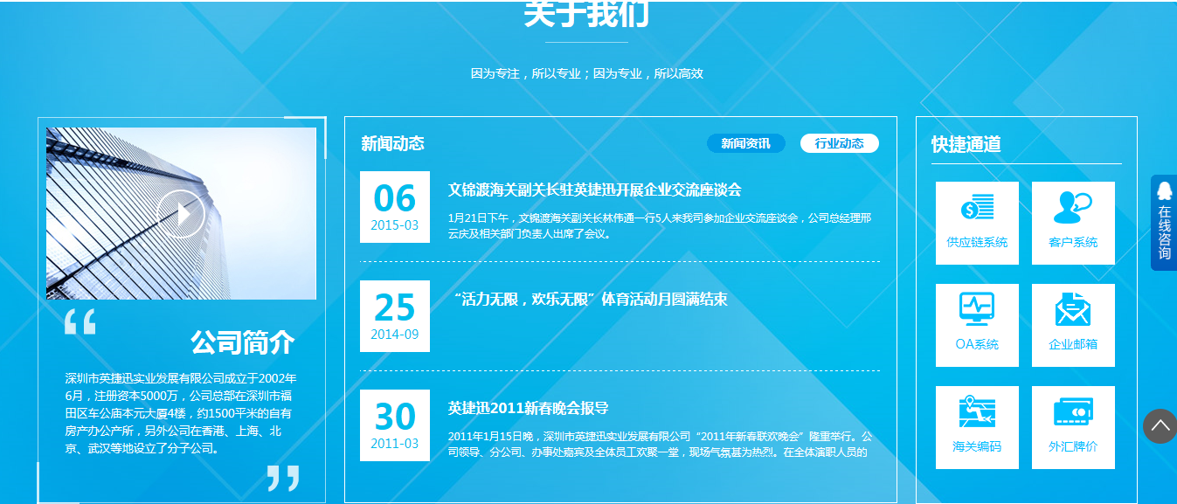Screen dimensions: 1177x504
Task: Open the 企业邮箱 enterprise mailbox icon
Action: (1072, 325)
